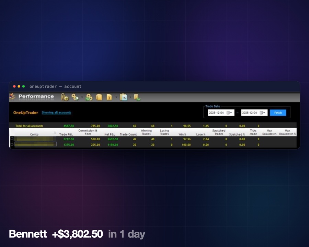Open the end Trade Date calendar dropdown
The image size is (309, 247).
coord(263,113)
